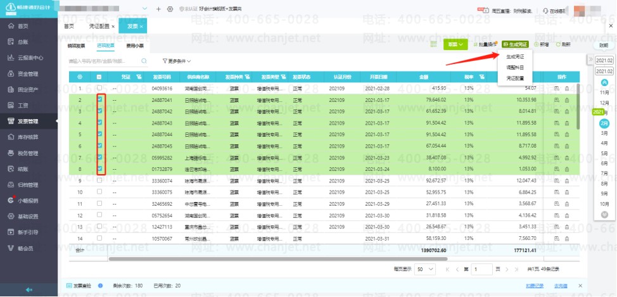Click the 发票管理 sidebar icon
Screen dimensions: 617x297
tap(11, 121)
